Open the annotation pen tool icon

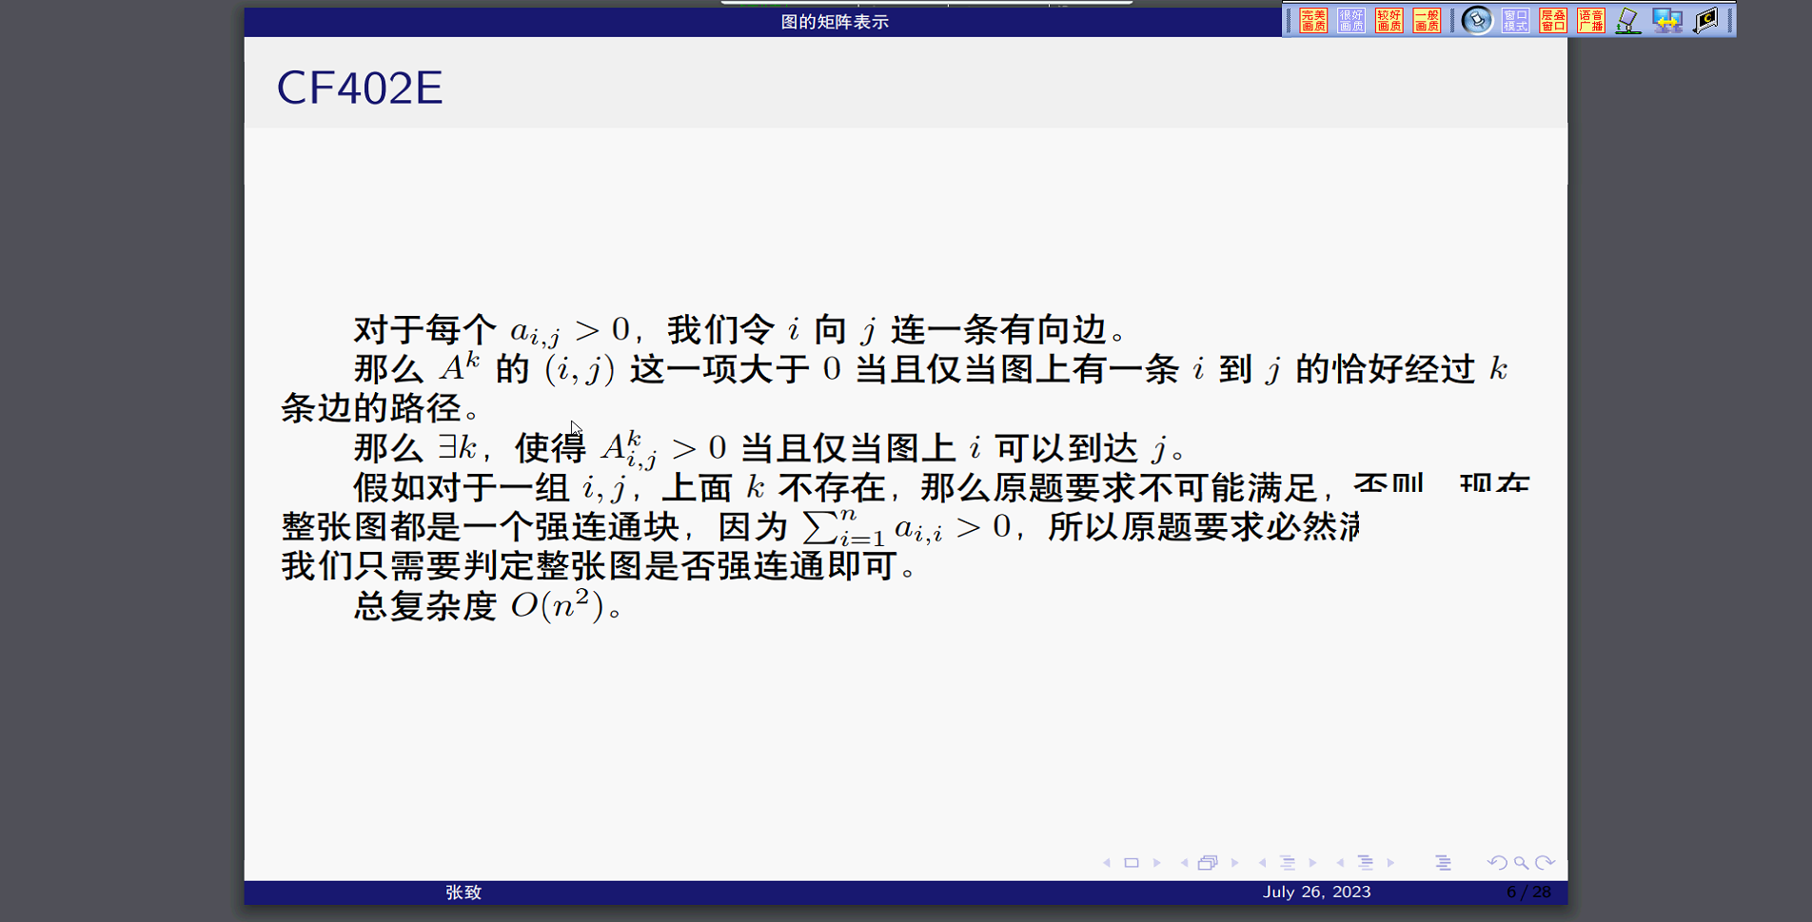(1628, 20)
